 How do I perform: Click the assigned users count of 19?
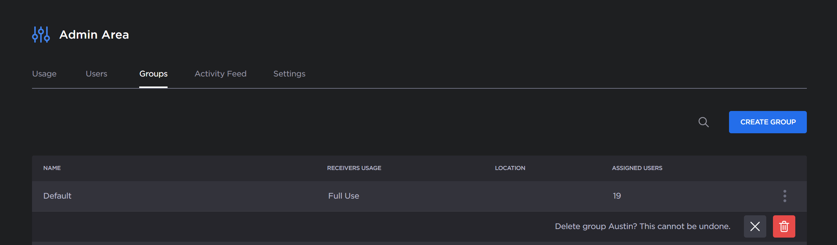[617, 196]
